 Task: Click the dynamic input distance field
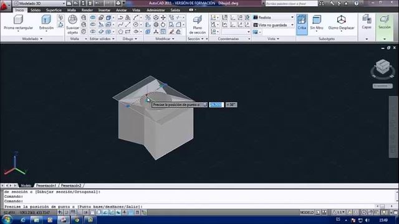pyautogui.click(x=216, y=105)
